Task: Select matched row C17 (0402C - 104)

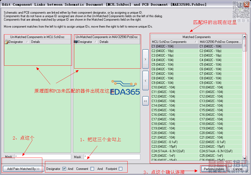Action: tap(197, 119)
